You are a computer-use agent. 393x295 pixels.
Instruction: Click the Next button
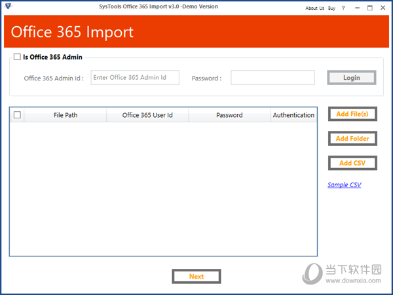click(196, 276)
